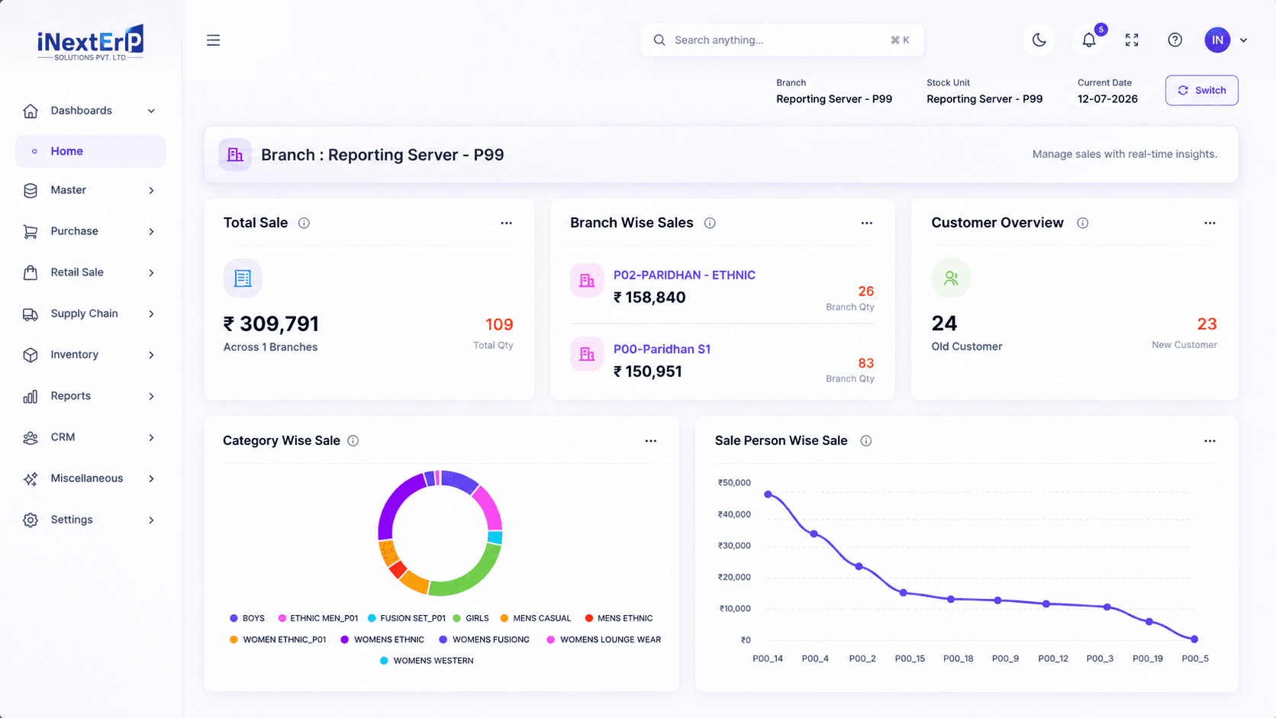Viewport: 1276px width, 718px height.
Task: Expand the Supply Chain menu chevron
Action: [x=151, y=314]
